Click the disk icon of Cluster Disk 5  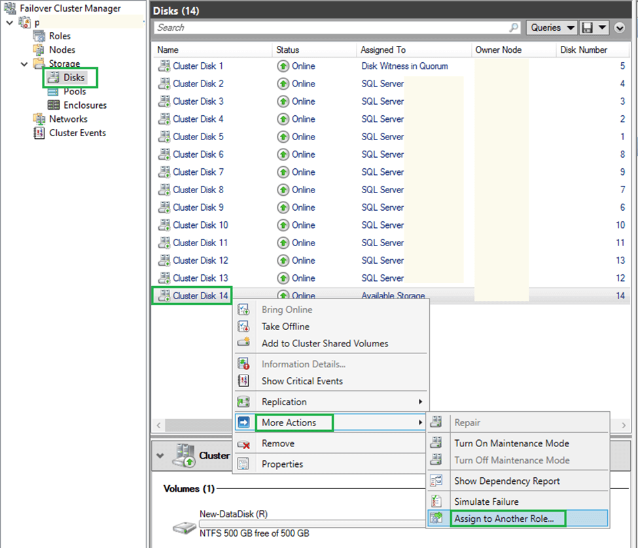[164, 136]
